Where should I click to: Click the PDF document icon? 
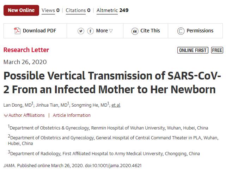pos(17,31)
